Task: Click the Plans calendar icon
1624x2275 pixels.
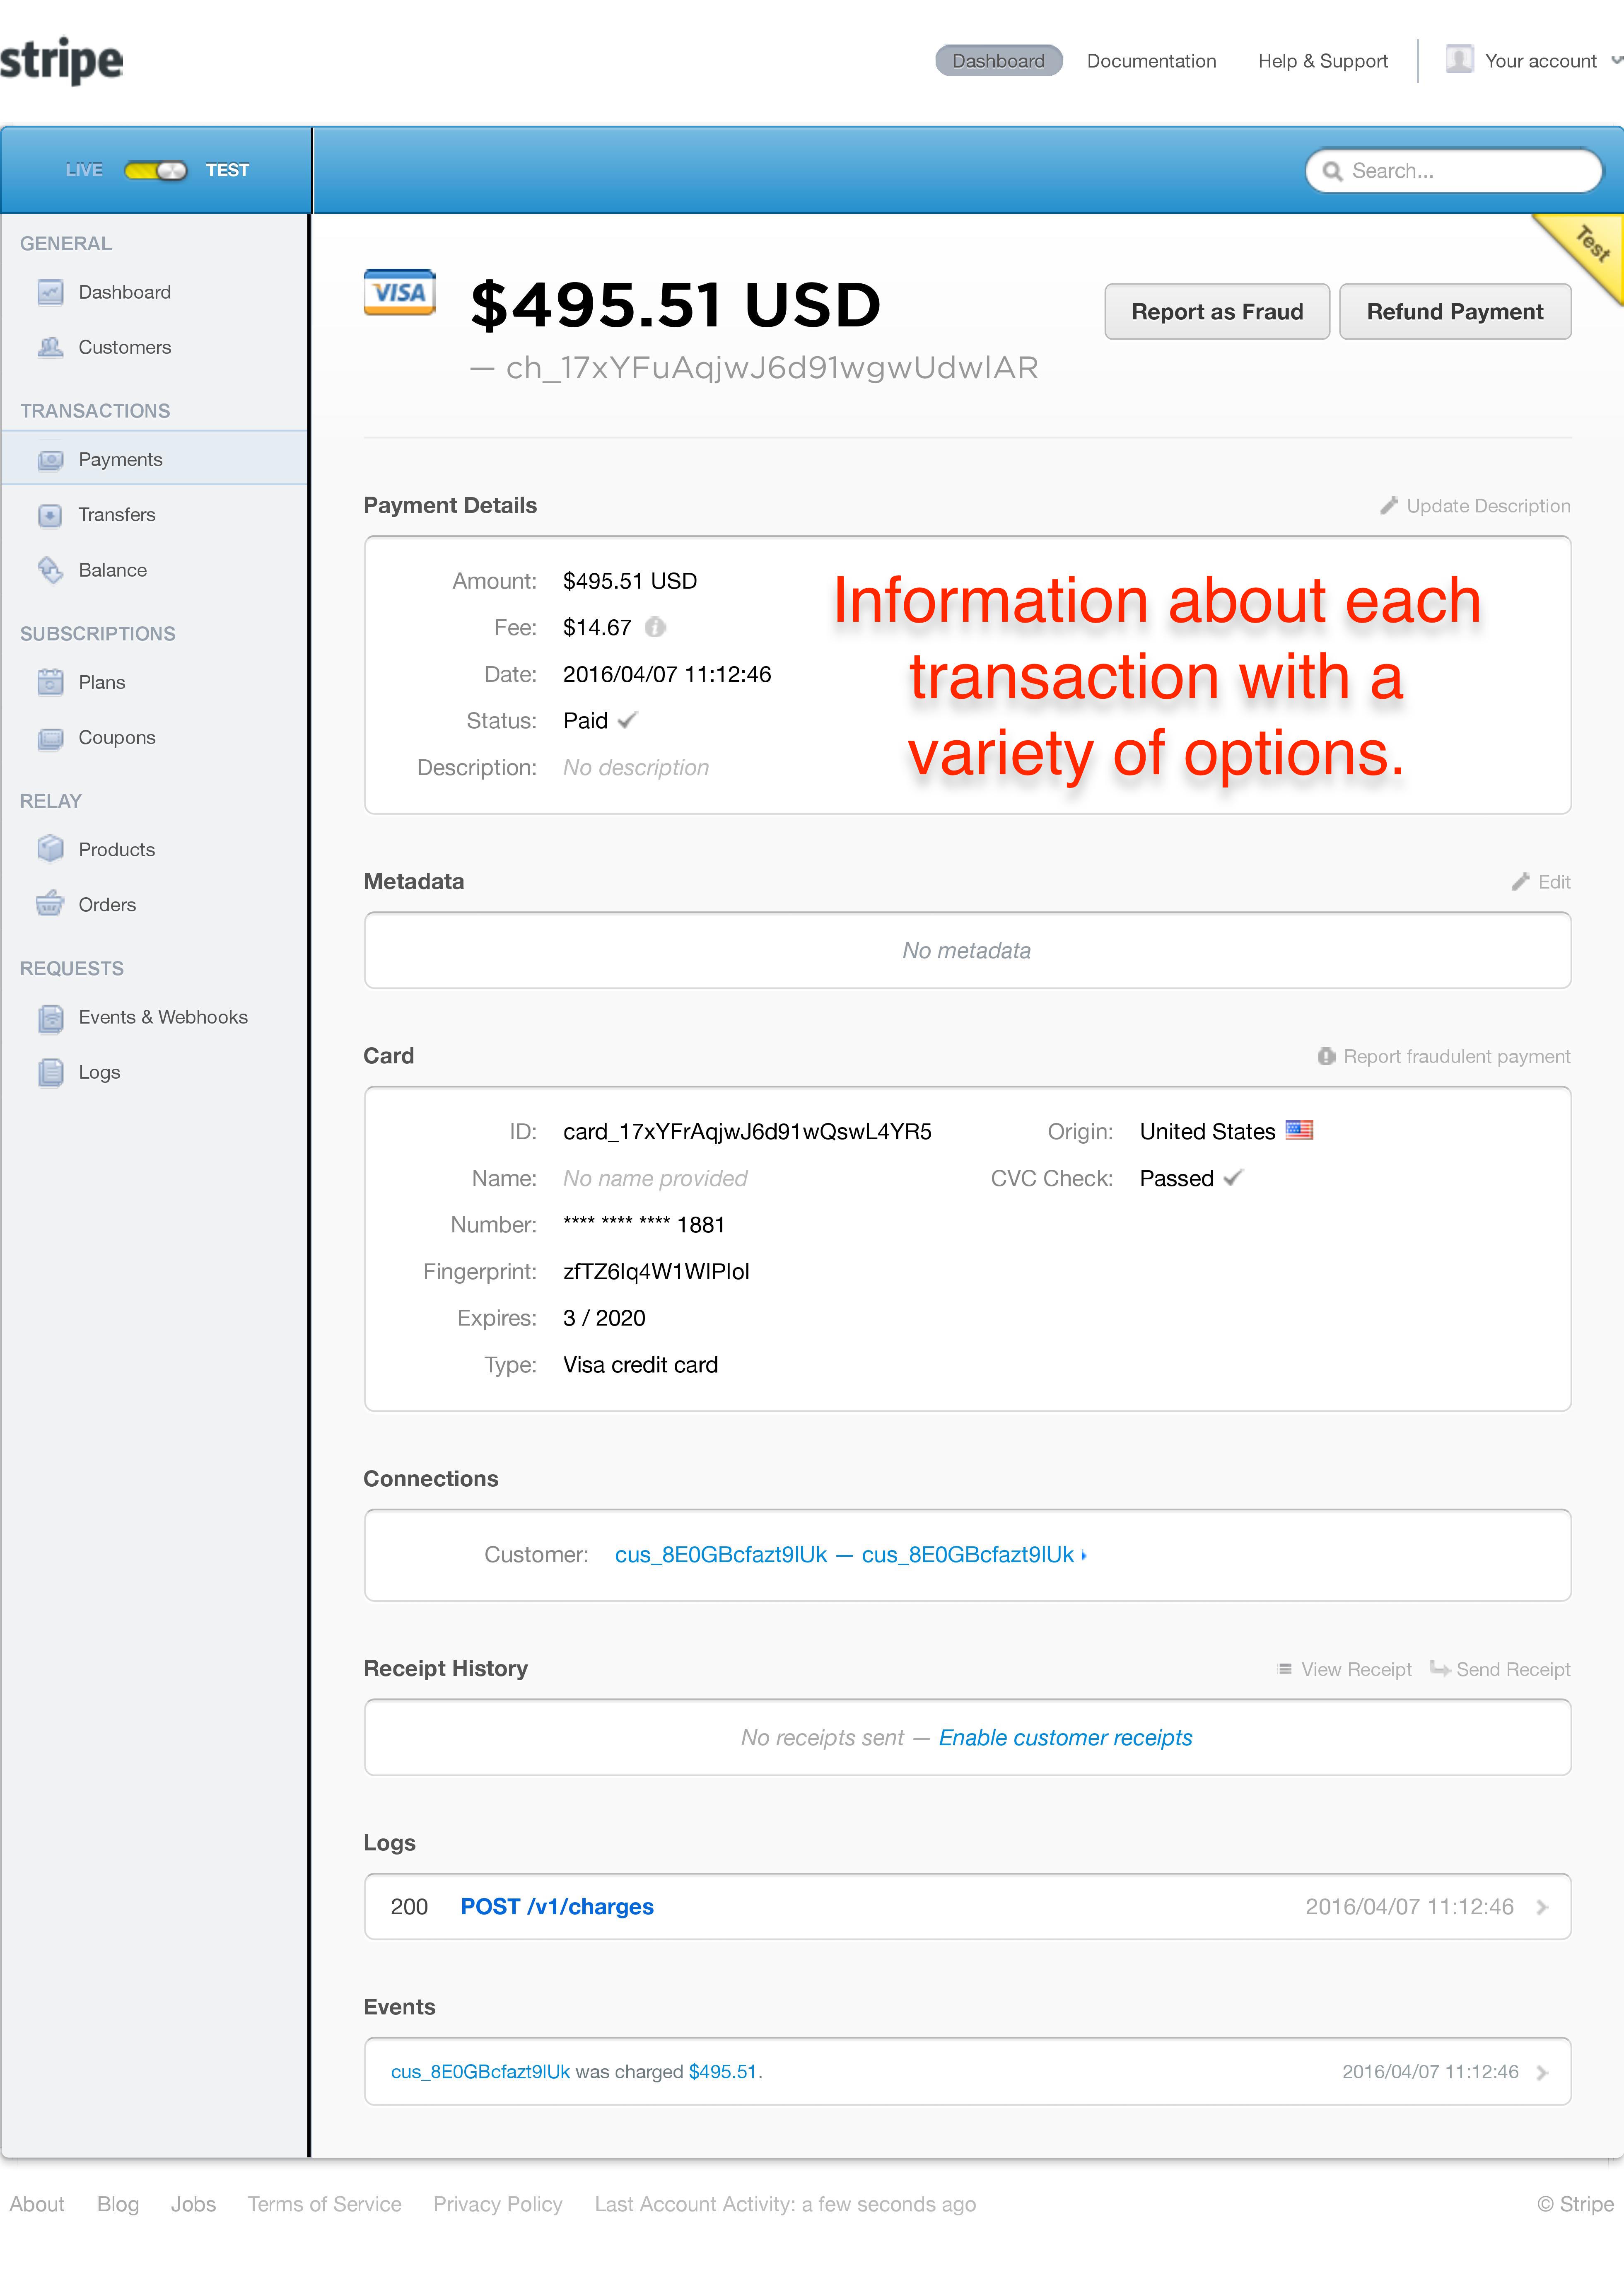Action: [x=50, y=682]
